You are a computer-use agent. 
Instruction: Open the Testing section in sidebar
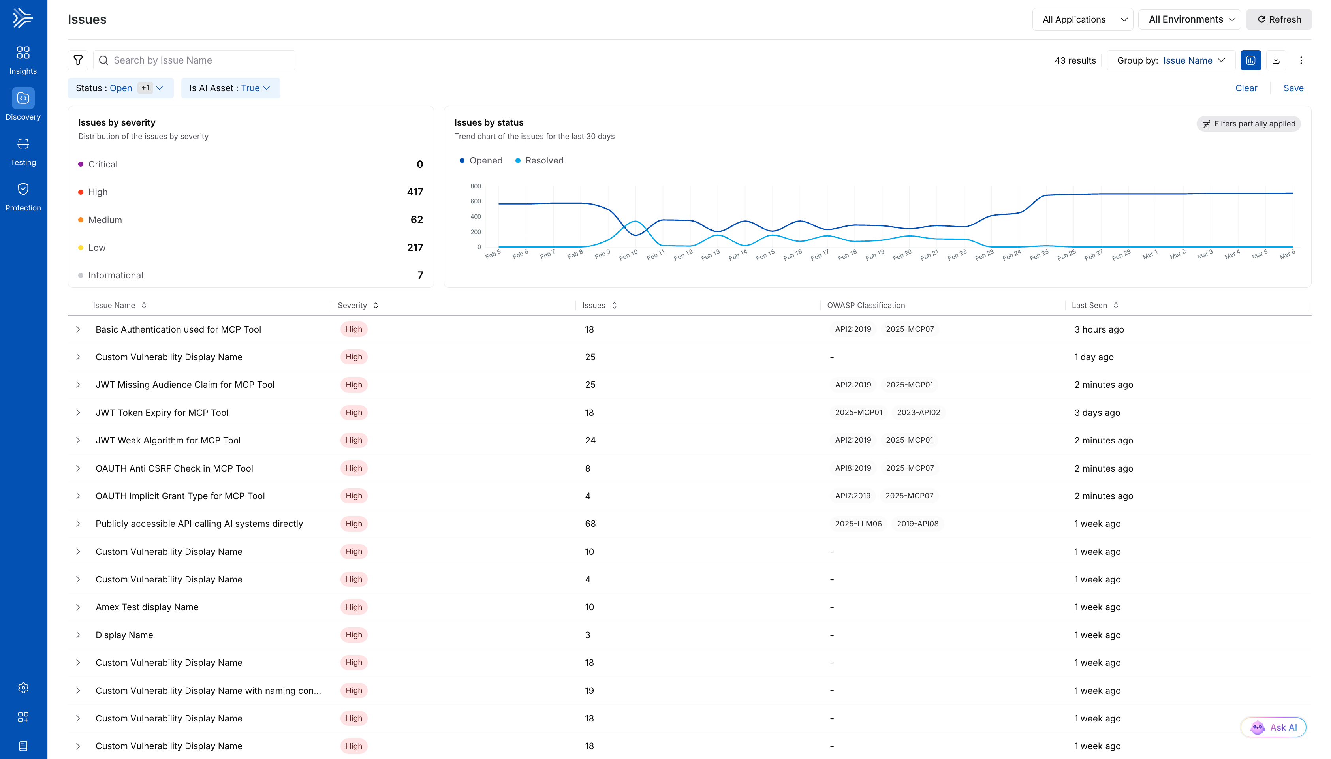(23, 152)
